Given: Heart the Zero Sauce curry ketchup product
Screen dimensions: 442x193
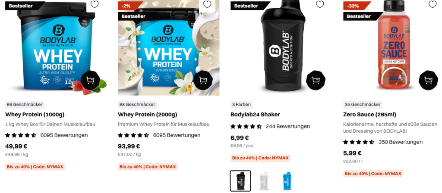Looking at the screenshot, I should (x=433, y=4).
